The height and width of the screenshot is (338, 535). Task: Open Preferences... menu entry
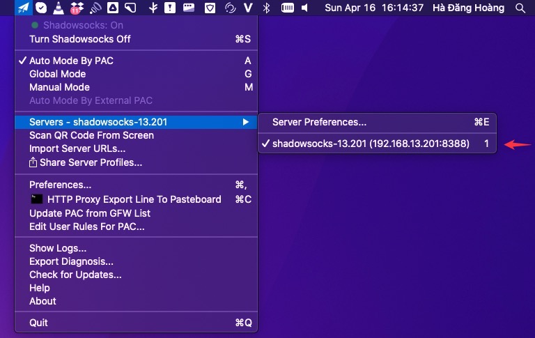coord(136,185)
